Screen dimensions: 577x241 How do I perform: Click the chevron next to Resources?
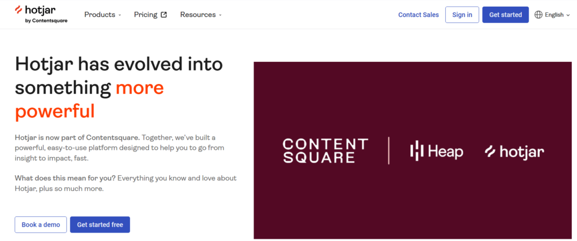tap(220, 15)
